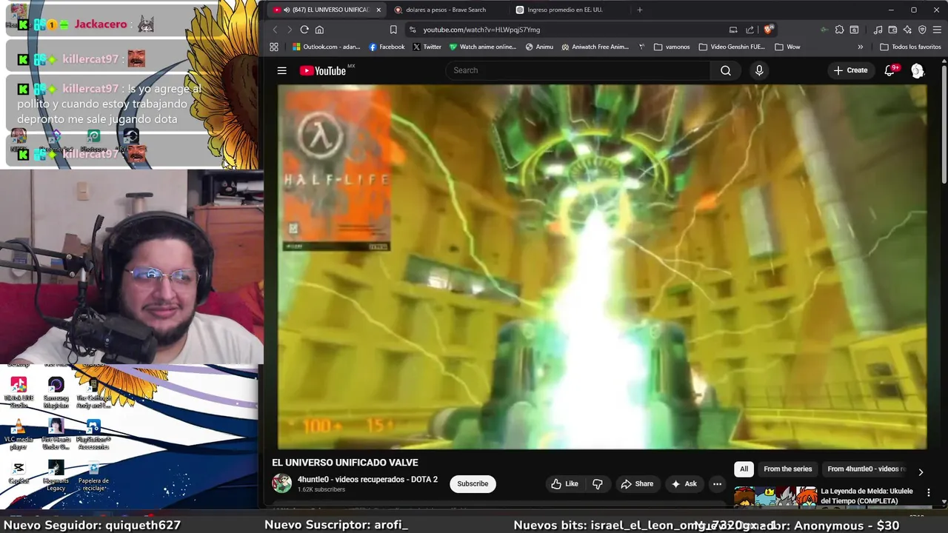Open Watch anime online bookmark
This screenshot has height=533, width=948.
(483, 47)
